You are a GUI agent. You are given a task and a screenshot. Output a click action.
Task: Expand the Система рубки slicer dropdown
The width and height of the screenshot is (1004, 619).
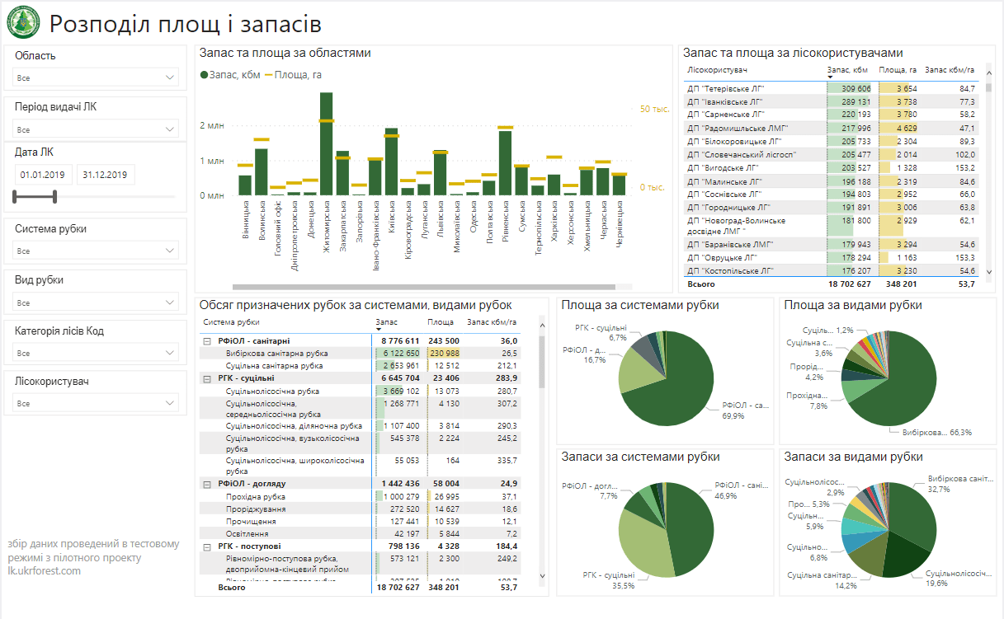tap(96, 251)
